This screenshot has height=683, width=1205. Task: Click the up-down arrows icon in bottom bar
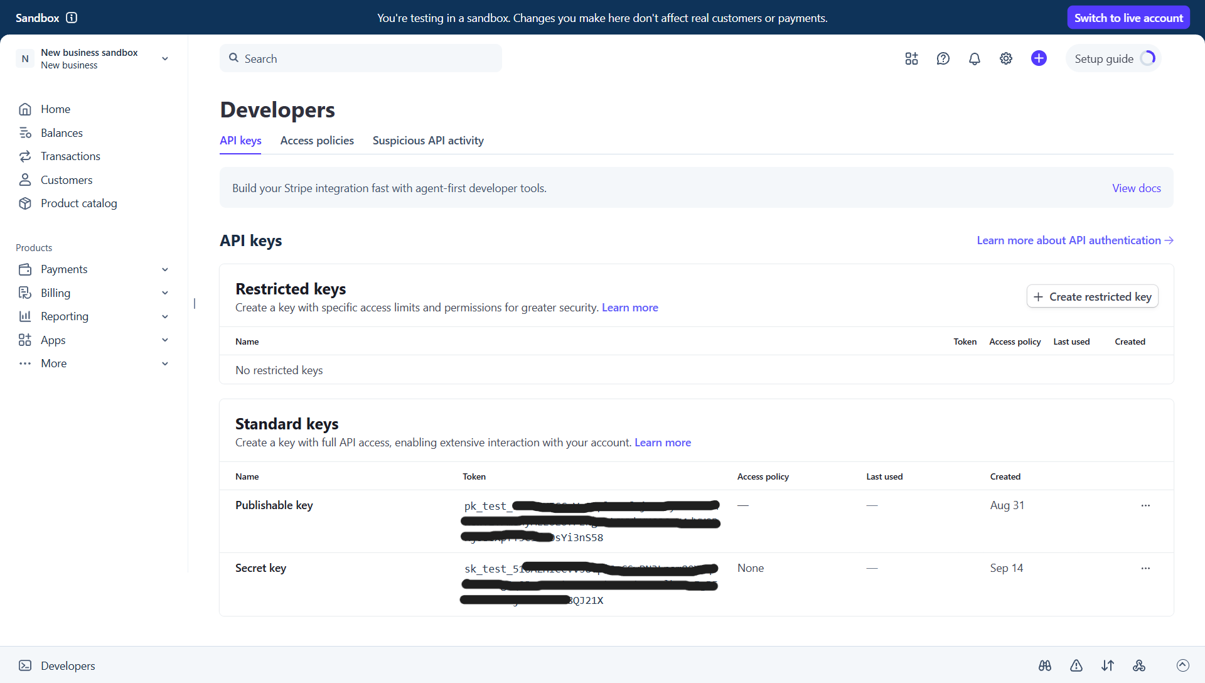tap(1108, 665)
